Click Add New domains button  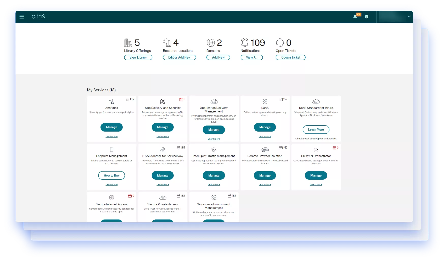coord(218,57)
